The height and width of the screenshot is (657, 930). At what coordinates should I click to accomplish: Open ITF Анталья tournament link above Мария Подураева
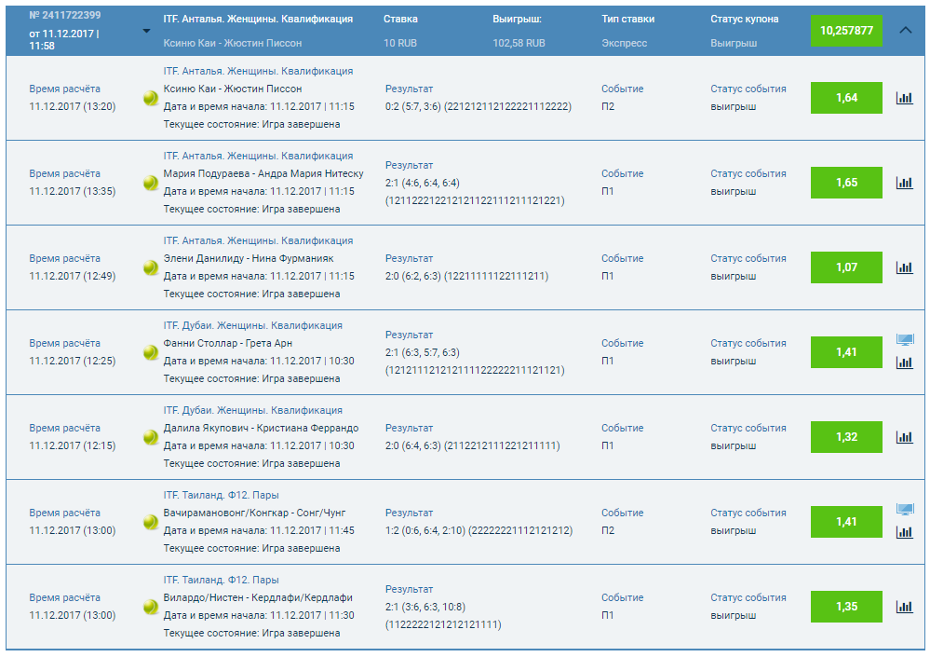pyautogui.click(x=258, y=156)
